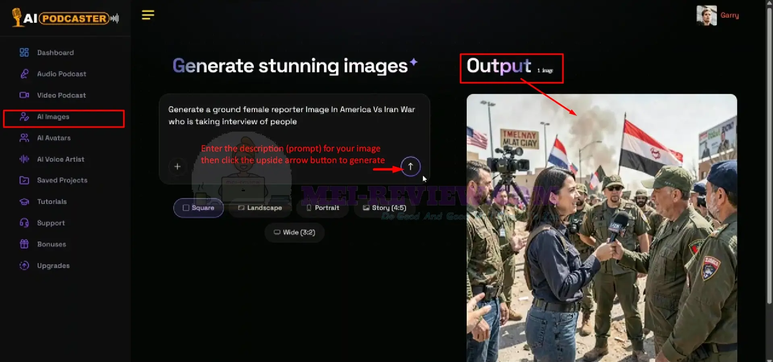Select the Square aspect ratio
This screenshot has width=773, height=362.
tap(199, 208)
